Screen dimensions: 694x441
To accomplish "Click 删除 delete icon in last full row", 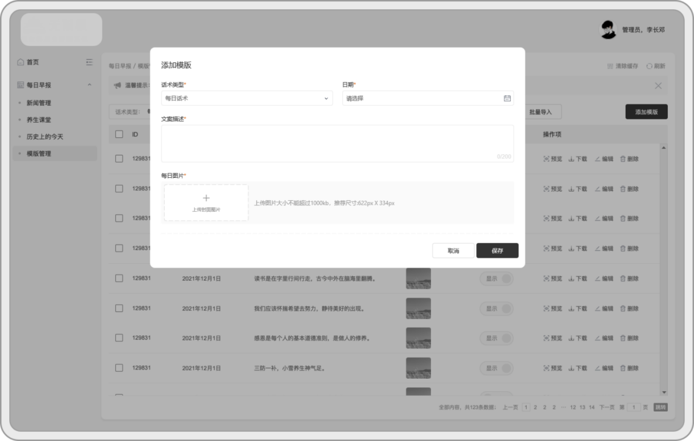I will (623, 368).
